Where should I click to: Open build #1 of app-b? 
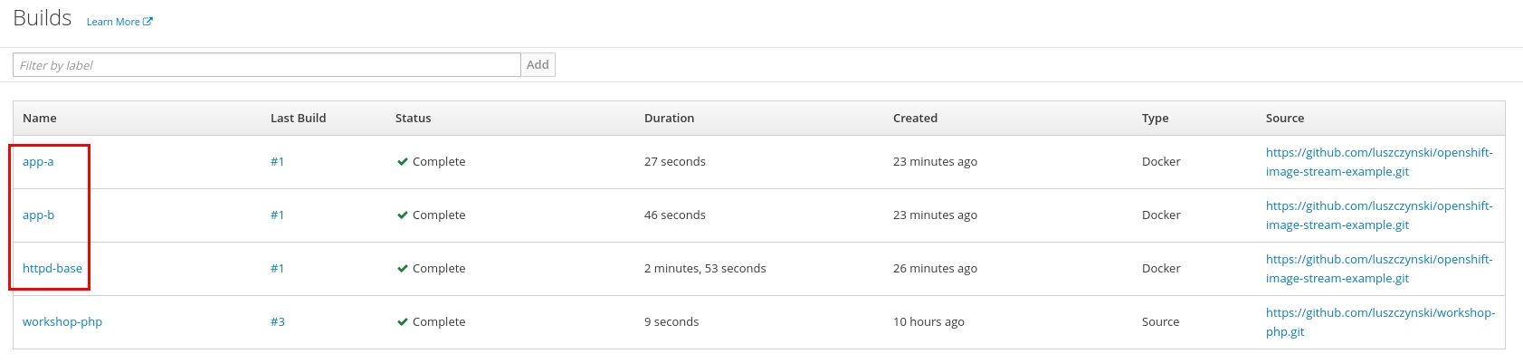pyautogui.click(x=277, y=215)
